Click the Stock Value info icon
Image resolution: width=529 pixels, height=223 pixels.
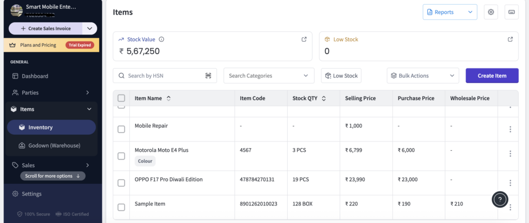pyautogui.click(x=161, y=39)
